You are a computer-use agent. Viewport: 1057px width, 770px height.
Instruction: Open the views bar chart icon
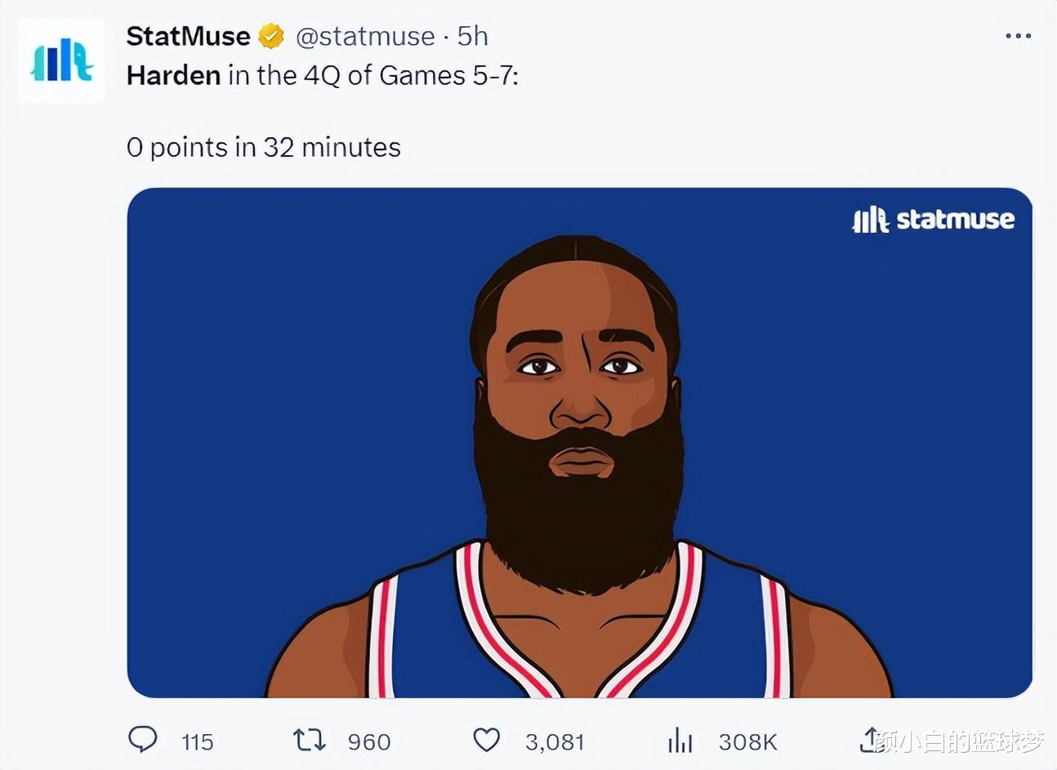tap(680, 741)
